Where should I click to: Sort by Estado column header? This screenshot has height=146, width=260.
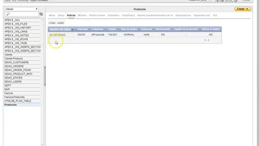(112, 29)
